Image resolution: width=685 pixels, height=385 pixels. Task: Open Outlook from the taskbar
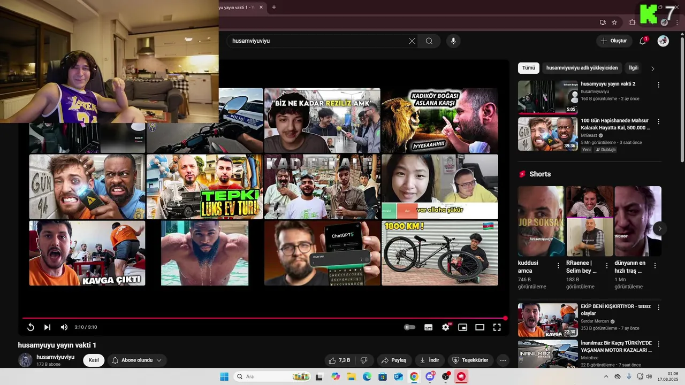(398, 377)
